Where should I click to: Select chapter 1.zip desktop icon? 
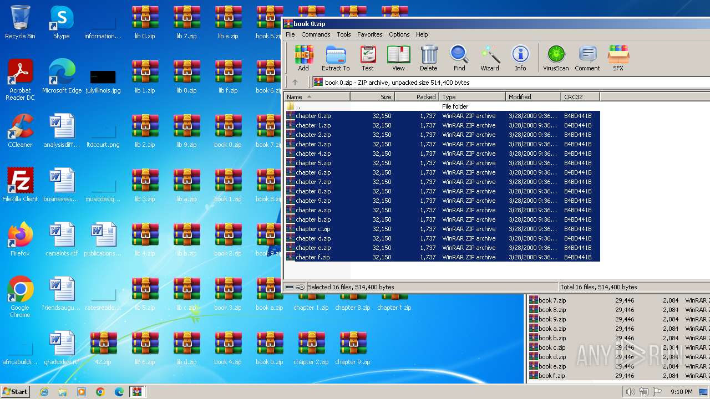point(311,303)
